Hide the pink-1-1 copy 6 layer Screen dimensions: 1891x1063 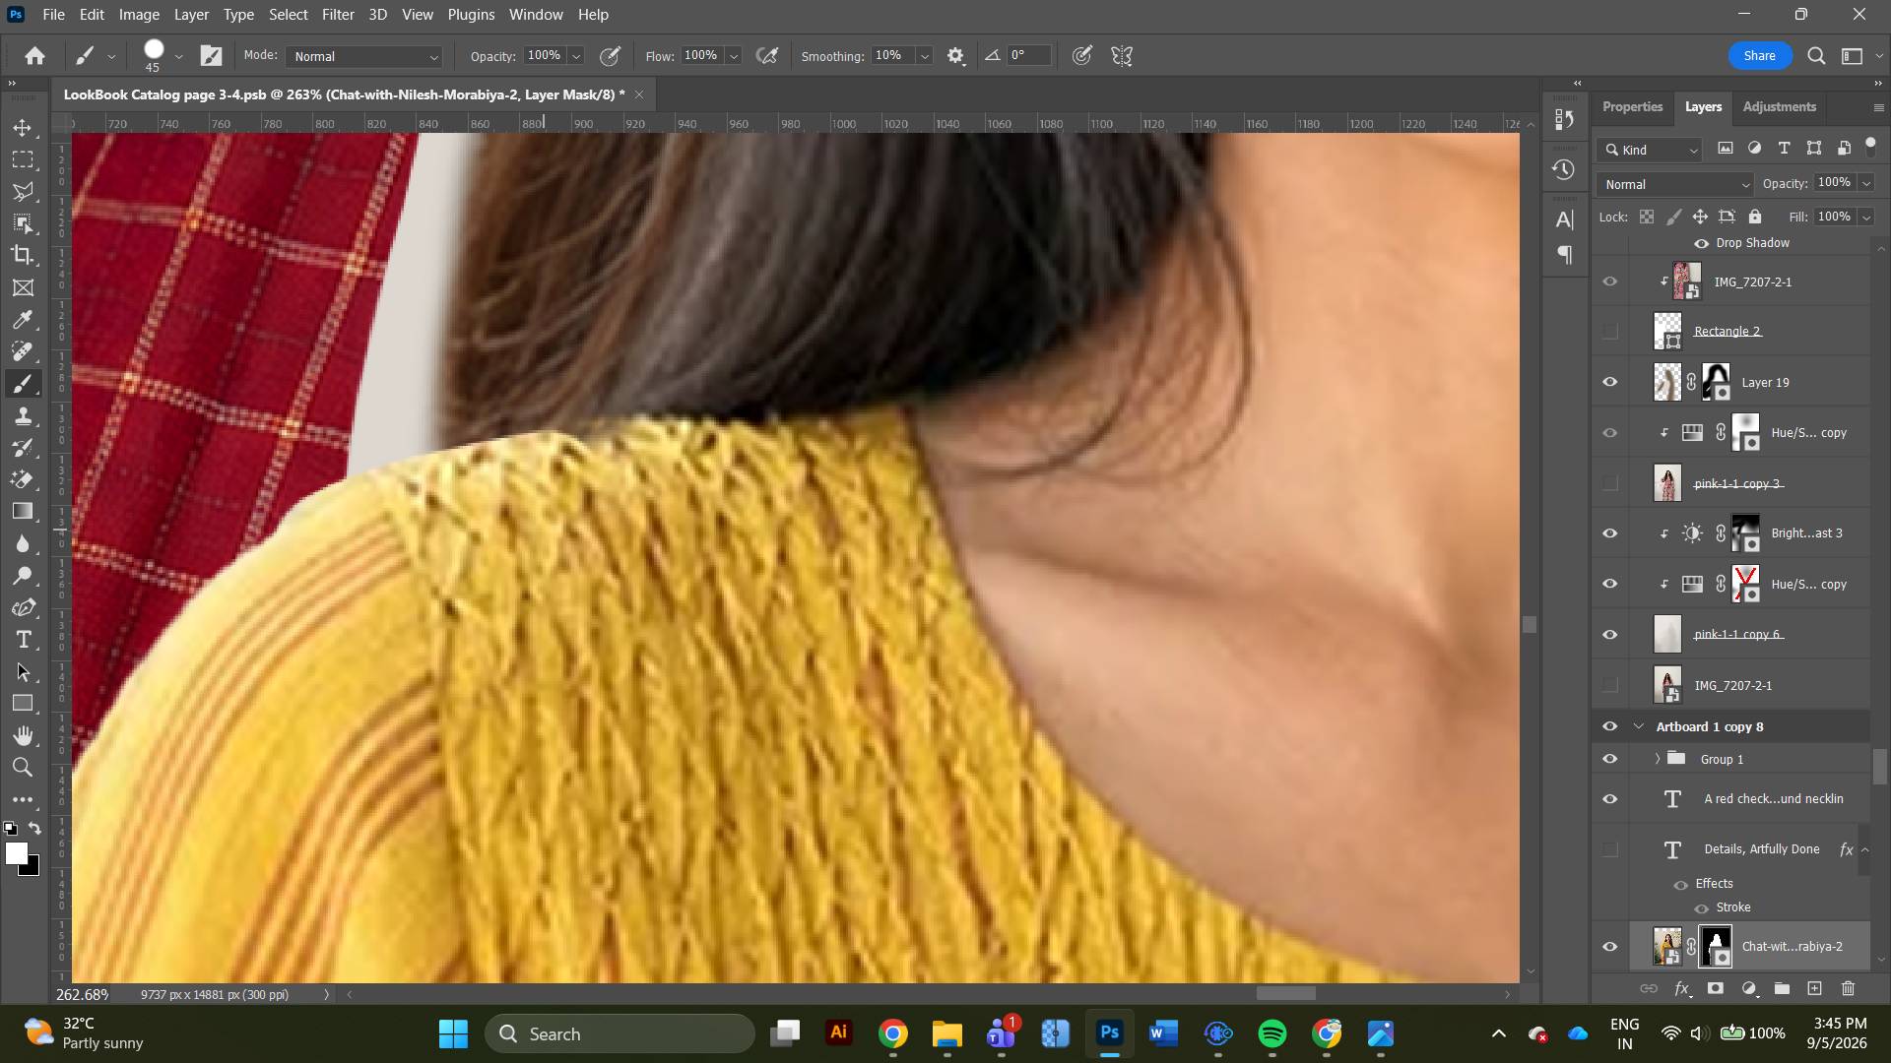coord(1610,635)
